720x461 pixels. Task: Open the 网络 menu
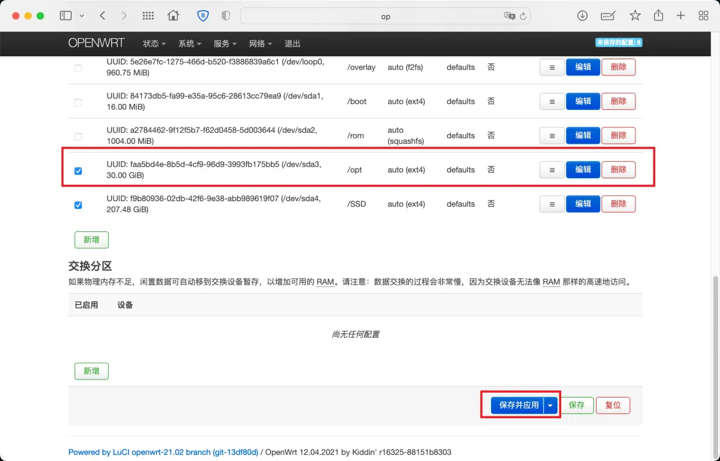point(260,44)
